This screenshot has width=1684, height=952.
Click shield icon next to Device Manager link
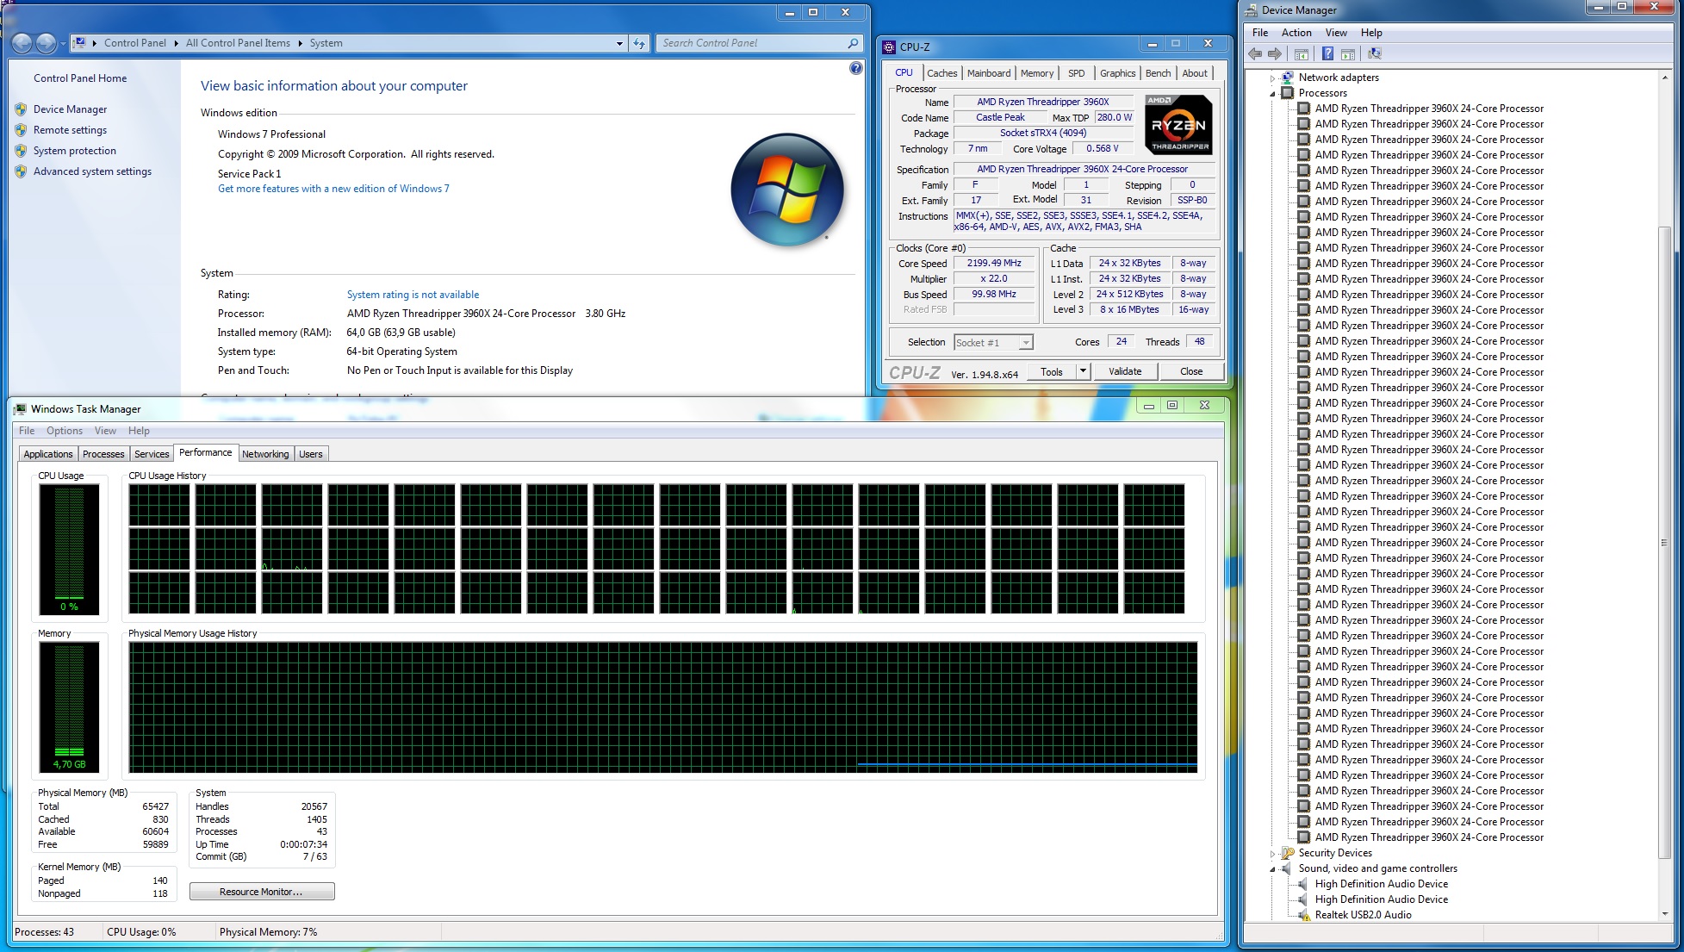coord(21,109)
